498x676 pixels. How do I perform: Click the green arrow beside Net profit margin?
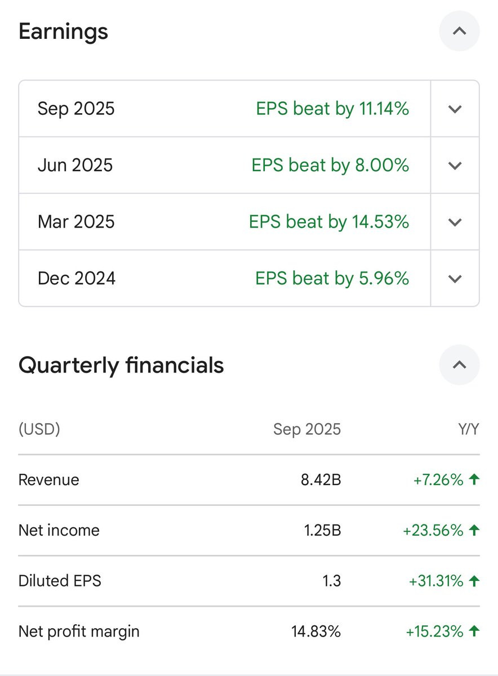click(x=474, y=631)
